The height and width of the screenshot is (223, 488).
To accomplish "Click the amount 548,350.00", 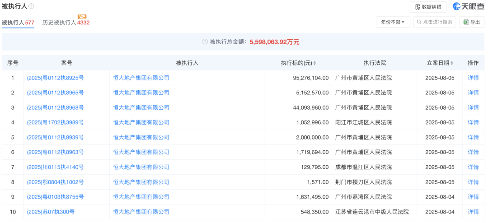I will click(x=314, y=212).
